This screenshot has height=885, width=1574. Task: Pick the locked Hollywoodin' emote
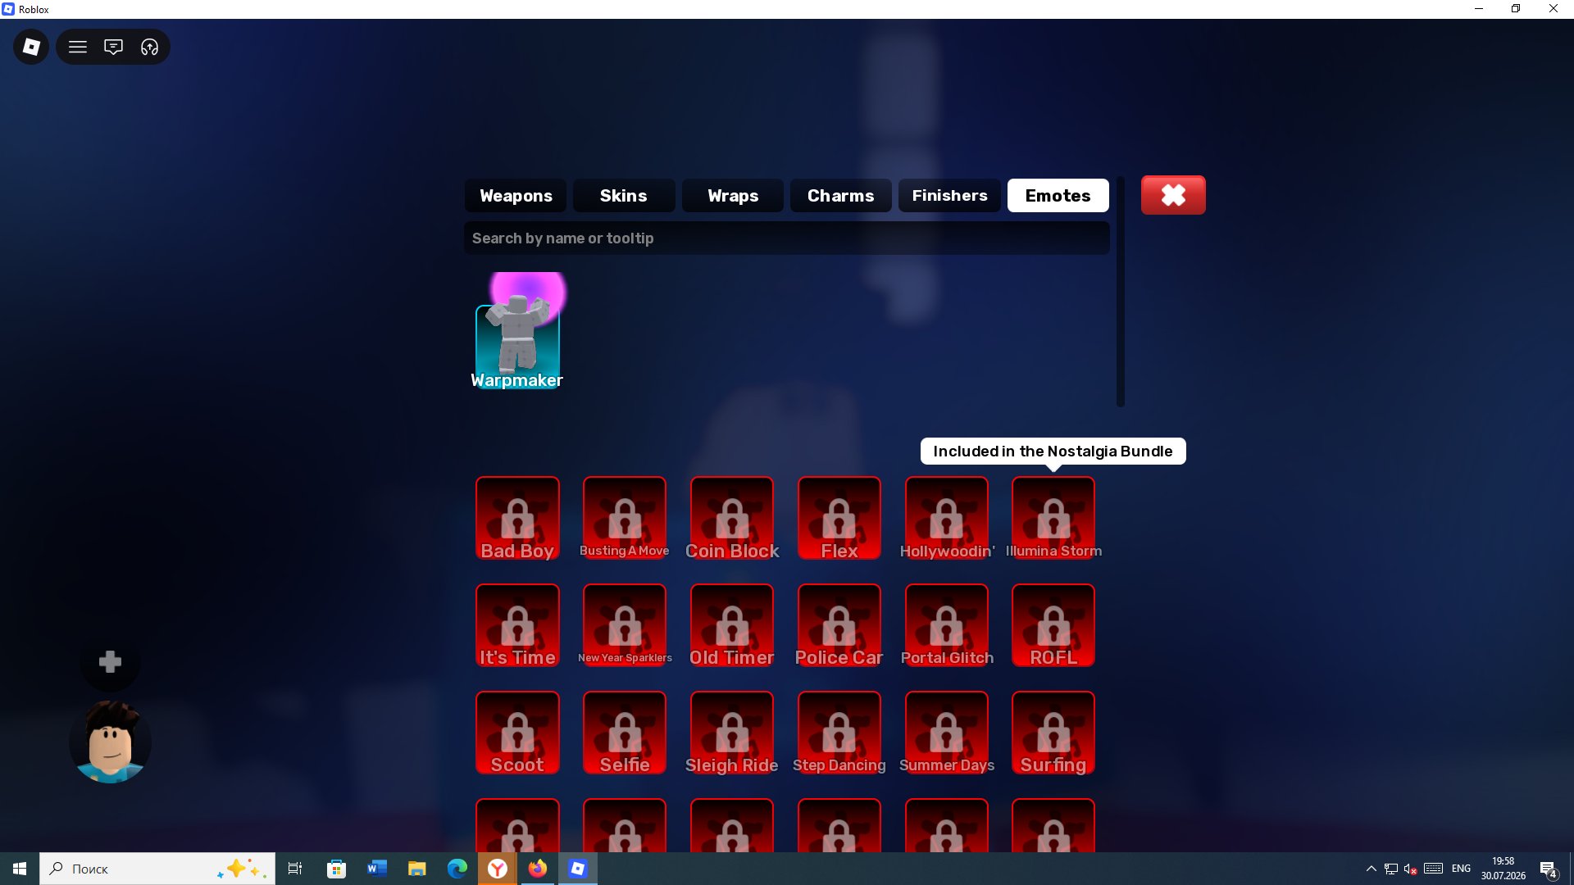pos(947,518)
